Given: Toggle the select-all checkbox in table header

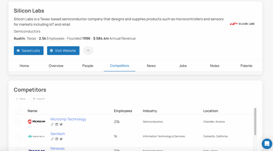Looking at the screenshot, I should click(18, 111).
